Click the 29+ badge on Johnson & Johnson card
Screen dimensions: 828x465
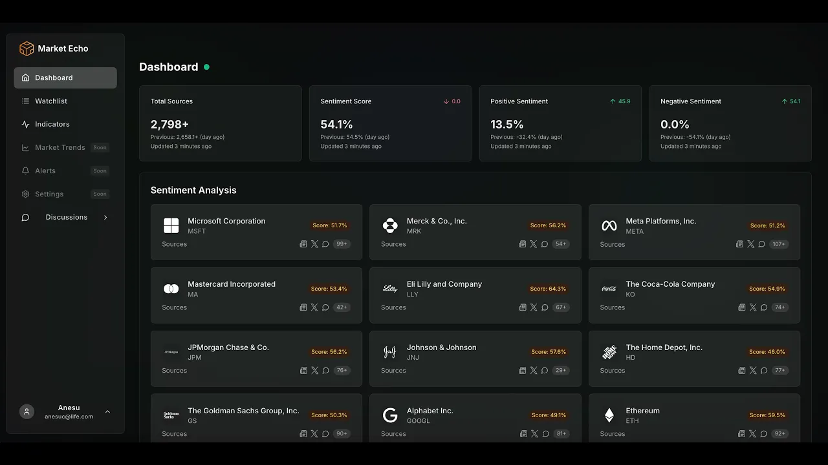561,371
